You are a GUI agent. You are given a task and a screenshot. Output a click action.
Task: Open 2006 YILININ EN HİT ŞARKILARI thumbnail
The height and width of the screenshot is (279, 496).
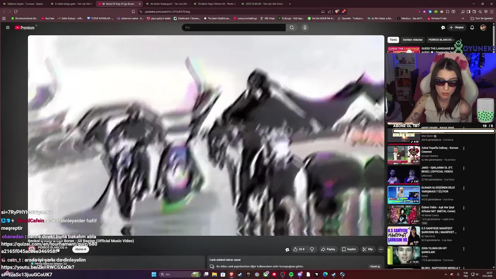coord(403,255)
